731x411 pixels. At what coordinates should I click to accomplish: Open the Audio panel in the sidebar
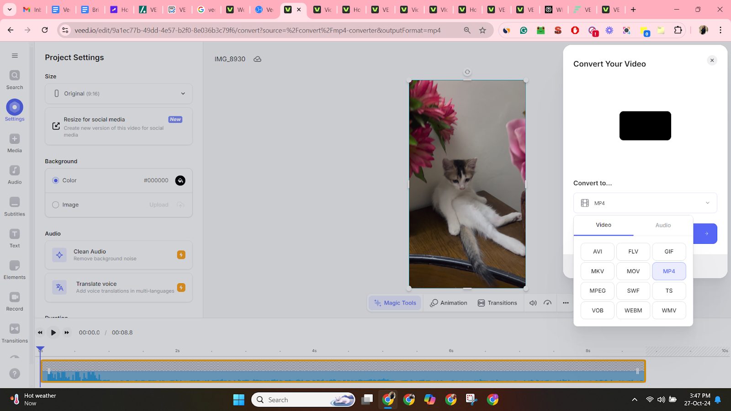[14, 174]
